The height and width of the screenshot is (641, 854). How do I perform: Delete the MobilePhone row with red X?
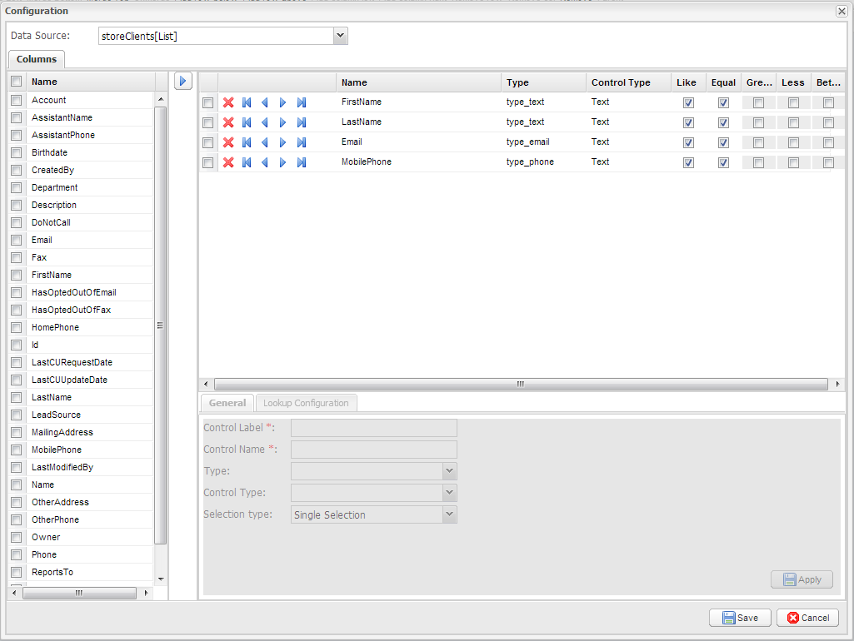(x=228, y=162)
